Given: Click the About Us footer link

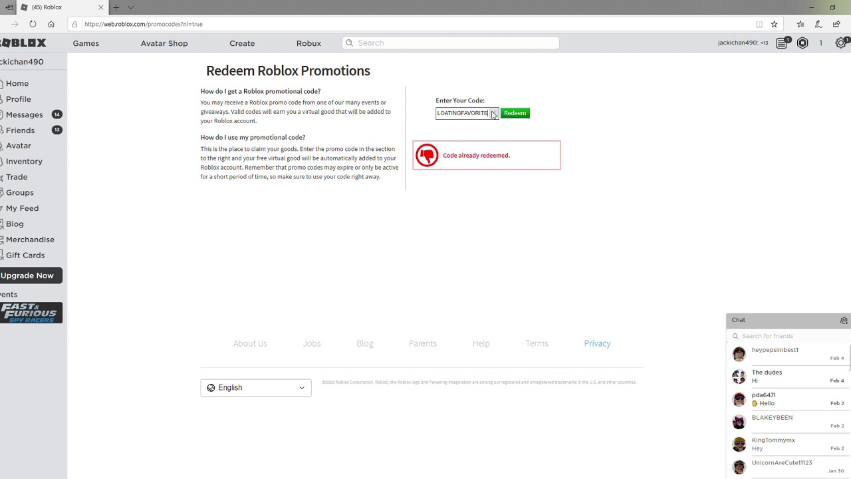Looking at the screenshot, I should [250, 343].
